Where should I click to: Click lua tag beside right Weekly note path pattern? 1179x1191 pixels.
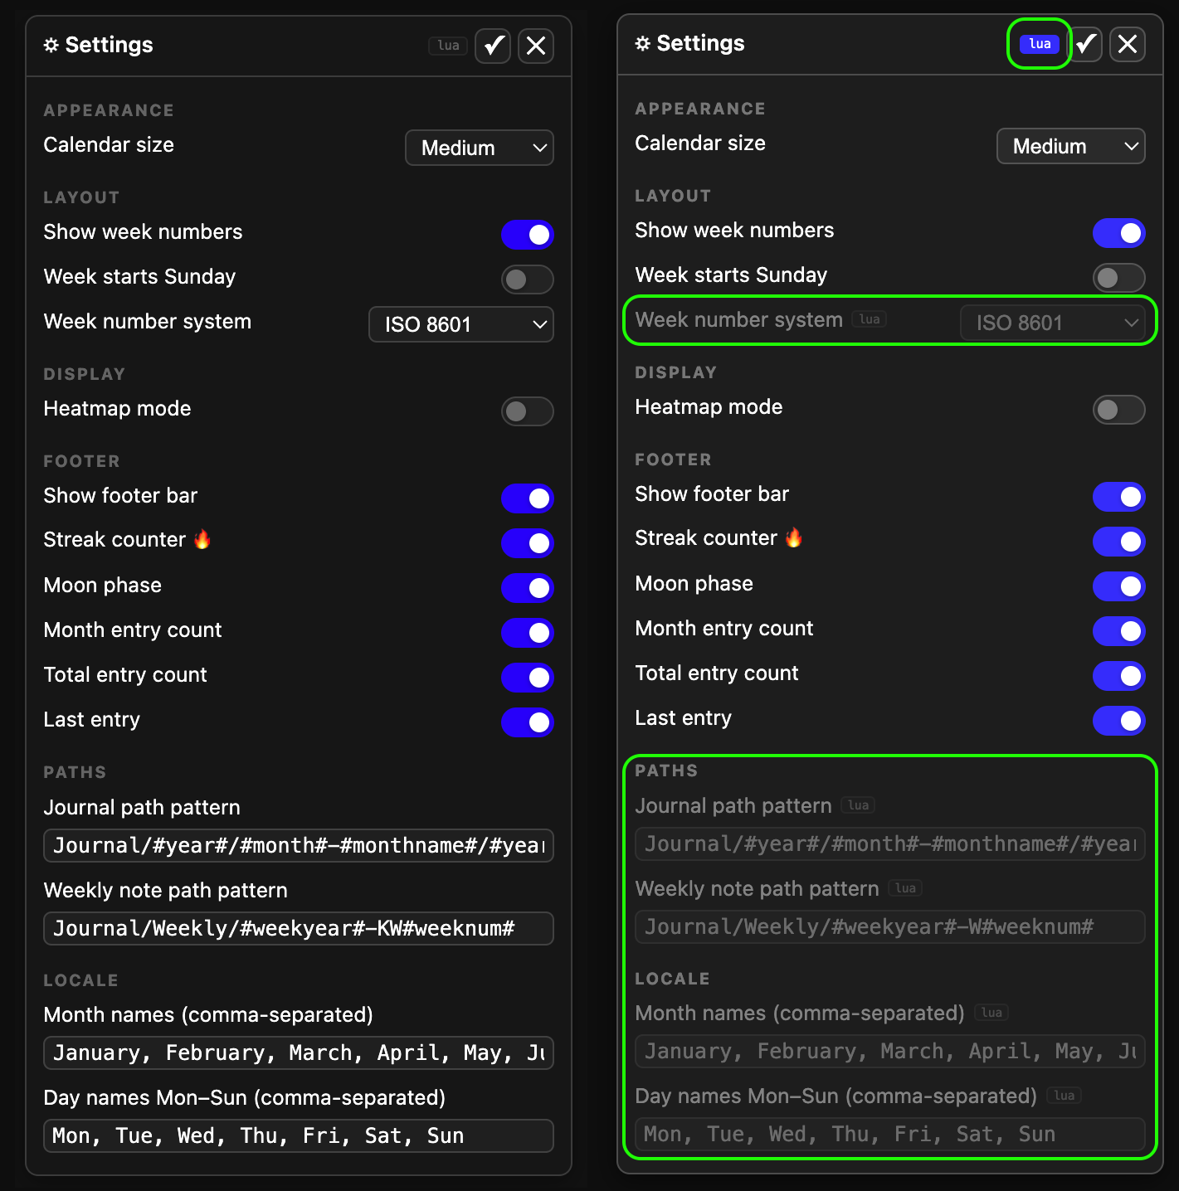905,888
